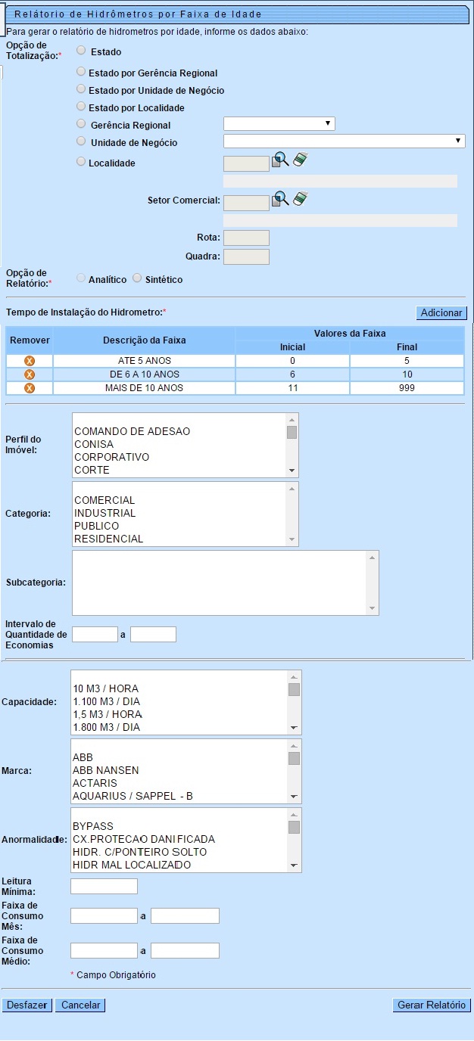Expand the Unidade de Negócio dropdown
Viewport: 474px width, 1041px height.
click(344, 141)
